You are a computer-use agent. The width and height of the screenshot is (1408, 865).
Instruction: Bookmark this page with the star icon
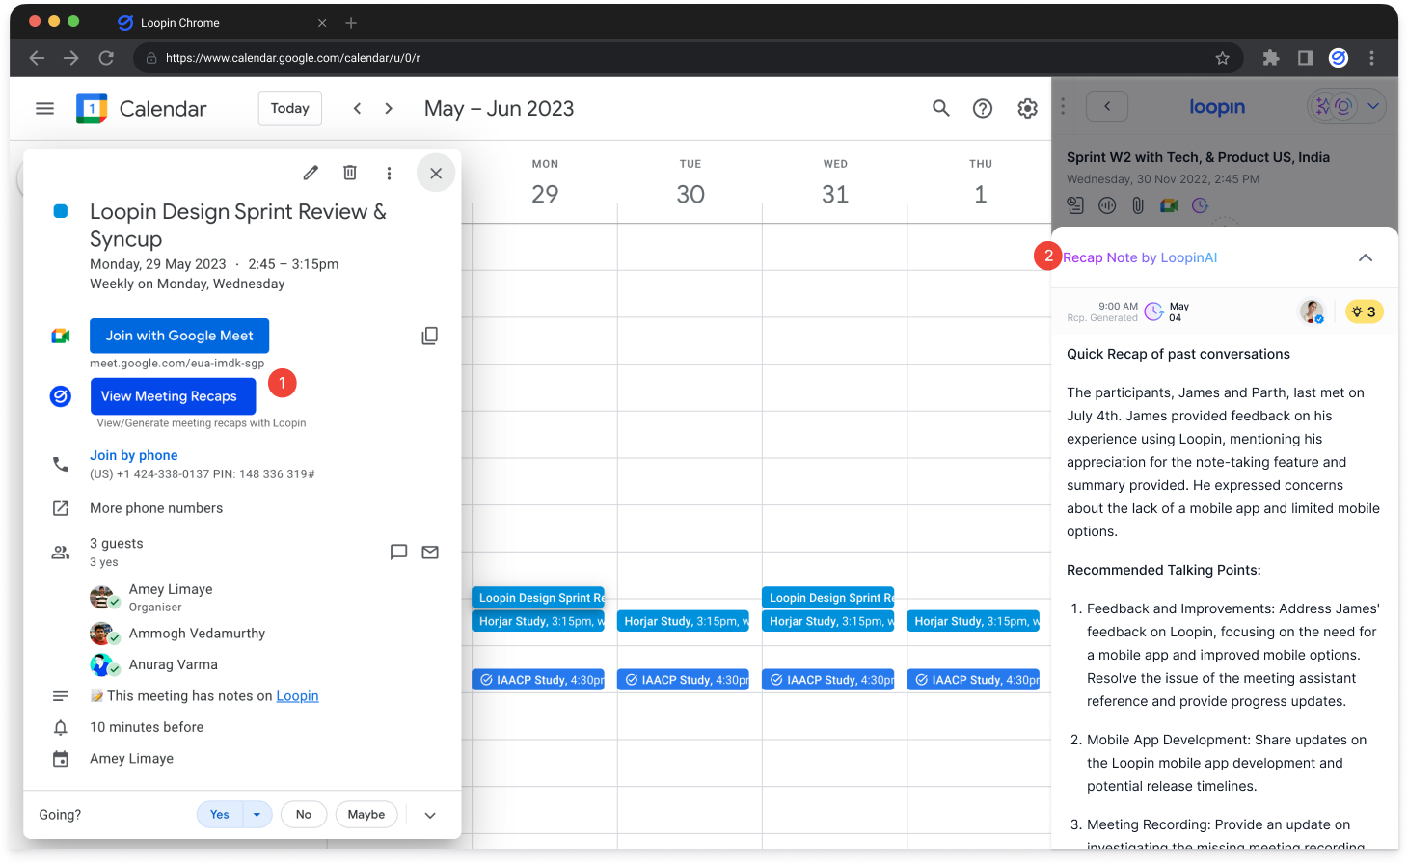pos(1222,58)
